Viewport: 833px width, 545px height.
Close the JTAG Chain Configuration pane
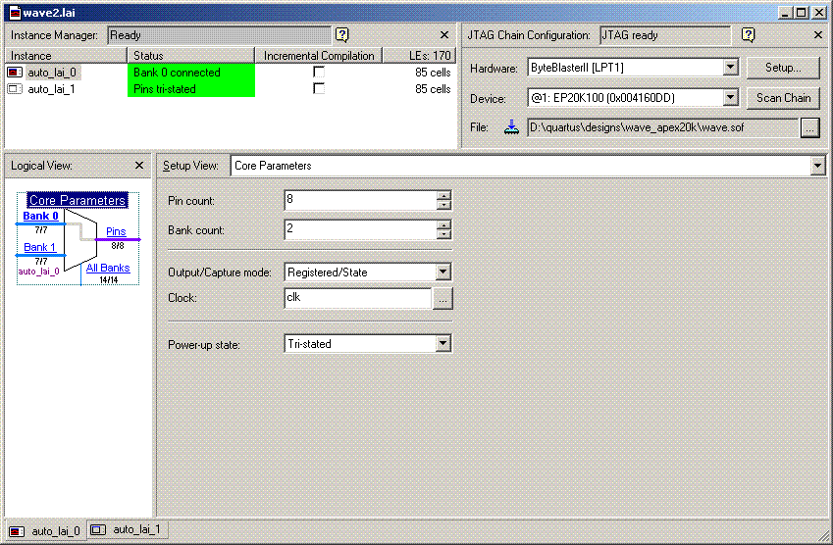818,34
